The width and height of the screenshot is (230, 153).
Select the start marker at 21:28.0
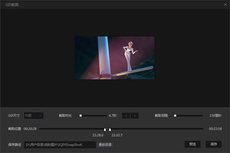(x=105, y=130)
